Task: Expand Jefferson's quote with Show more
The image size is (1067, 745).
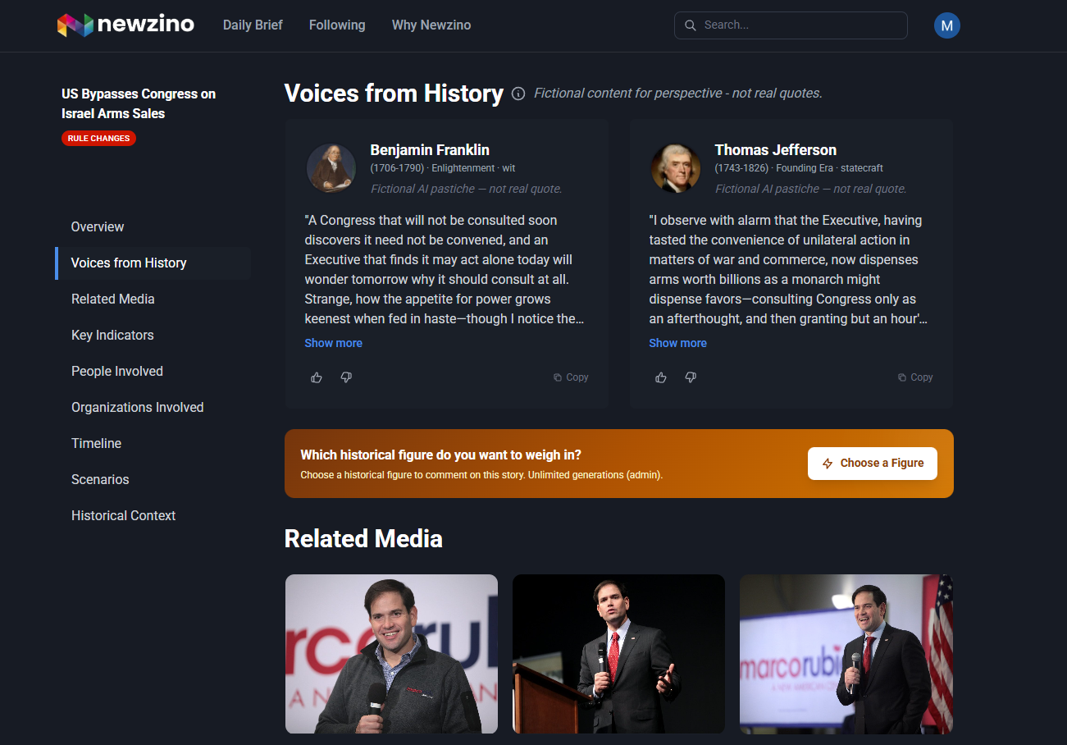Action: [x=677, y=342]
